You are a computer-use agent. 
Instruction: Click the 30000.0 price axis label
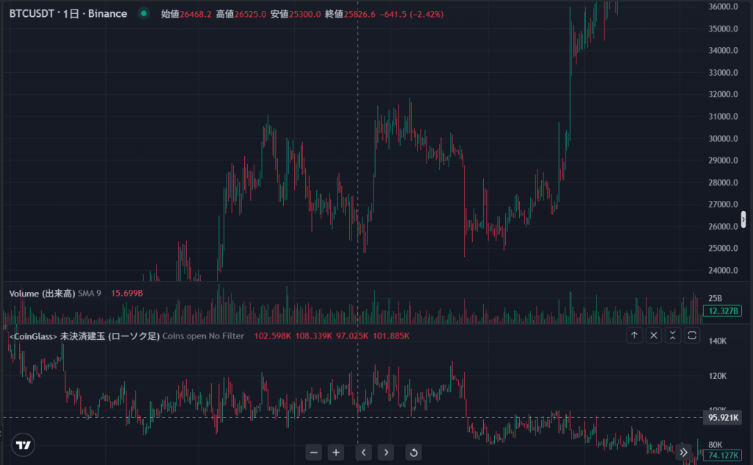coord(724,138)
